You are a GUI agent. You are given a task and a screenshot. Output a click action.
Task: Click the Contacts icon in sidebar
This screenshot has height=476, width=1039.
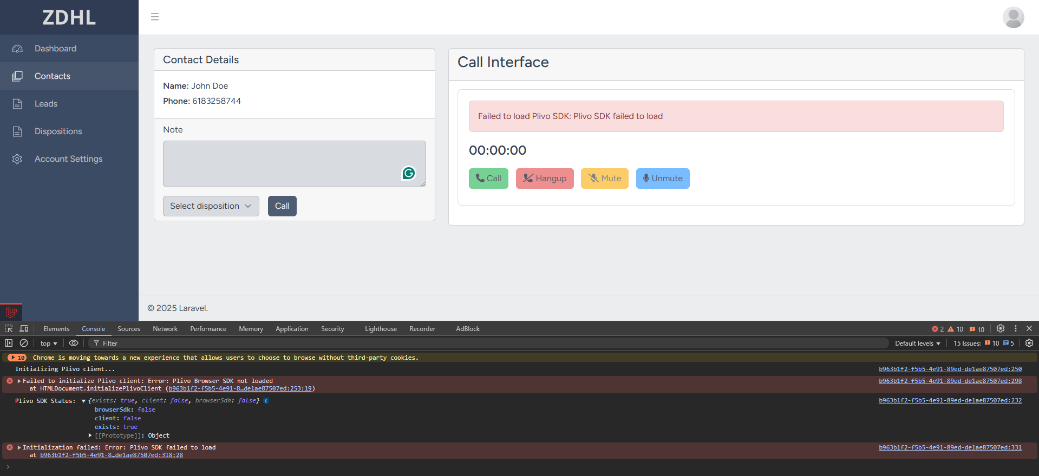pyautogui.click(x=17, y=76)
